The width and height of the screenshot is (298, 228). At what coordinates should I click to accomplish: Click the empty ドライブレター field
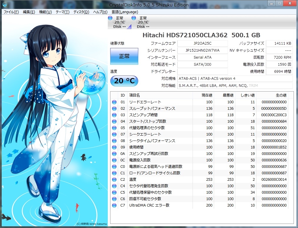click(x=202, y=71)
